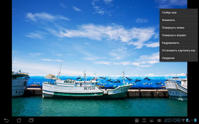The height and width of the screenshot is (124, 199).
Task: Tap the SD card notification icon
Action: click(x=137, y=120)
